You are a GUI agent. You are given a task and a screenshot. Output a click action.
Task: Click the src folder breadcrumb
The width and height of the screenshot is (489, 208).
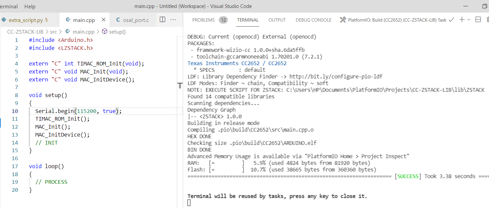click(x=53, y=32)
